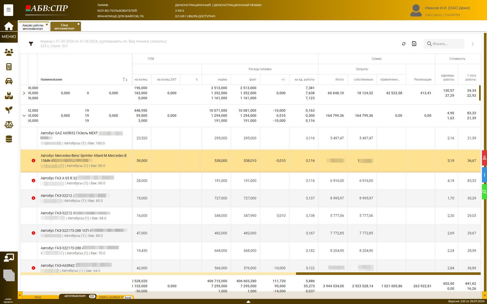Click cell value 8 995,97 in Итого column
The image size is (487, 304).
(337, 198)
